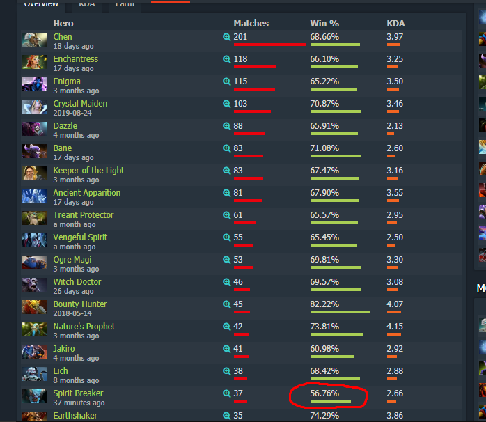Click the magnifier icon in Spirit Breaker's row

pyautogui.click(x=226, y=393)
